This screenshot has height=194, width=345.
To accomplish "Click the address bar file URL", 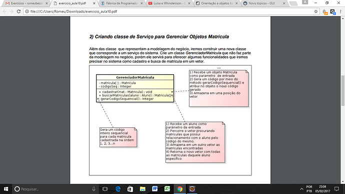I will (73, 12).
